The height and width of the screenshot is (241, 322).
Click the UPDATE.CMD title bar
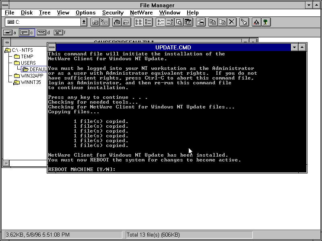coord(173,47)
